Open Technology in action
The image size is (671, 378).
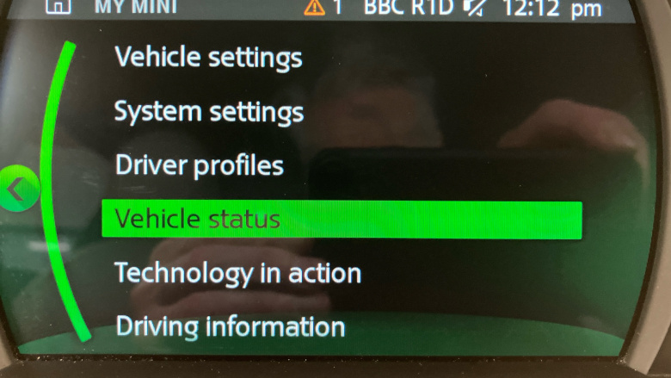(x=238, y=274)
